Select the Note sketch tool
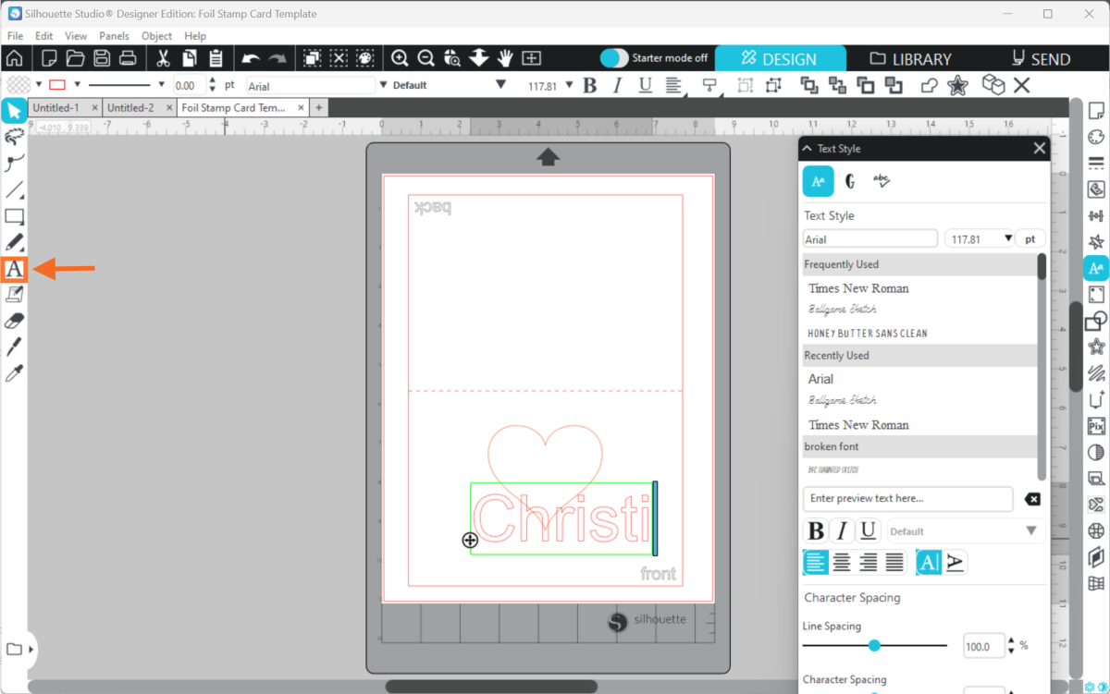 pos(14,294)
